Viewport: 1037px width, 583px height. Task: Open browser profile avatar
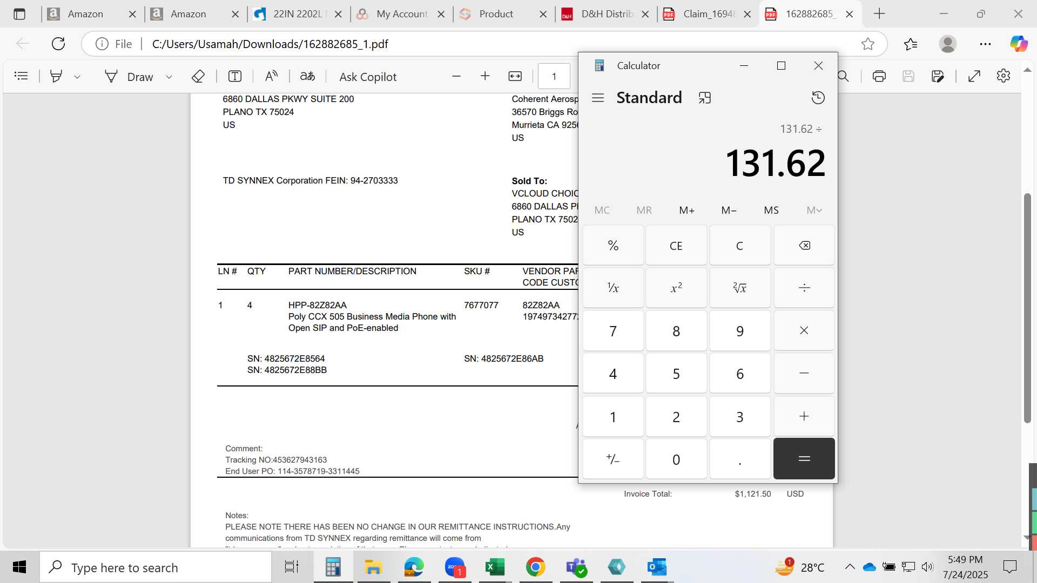[x=948, y=44]
